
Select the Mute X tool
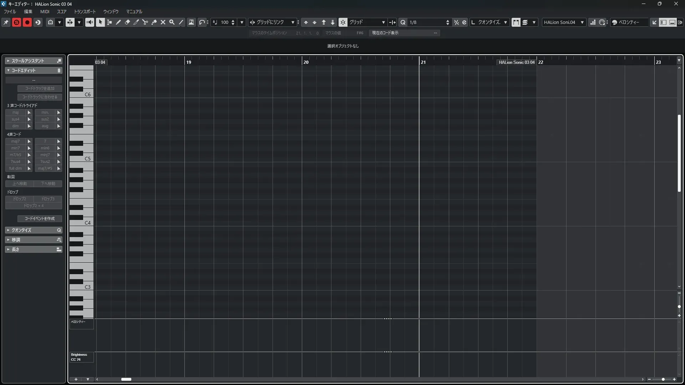pos(163,22)
